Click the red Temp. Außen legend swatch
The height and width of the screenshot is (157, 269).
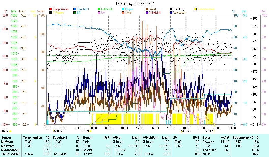pyautogui.click(x=51, y=9)
